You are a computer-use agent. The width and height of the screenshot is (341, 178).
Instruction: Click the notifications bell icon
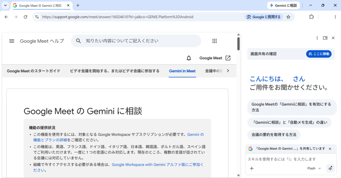189,58
